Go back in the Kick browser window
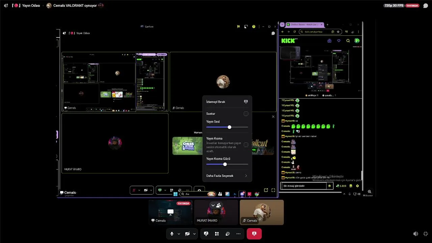The width and height of the screenshot is (432, 243). [283, 32]
